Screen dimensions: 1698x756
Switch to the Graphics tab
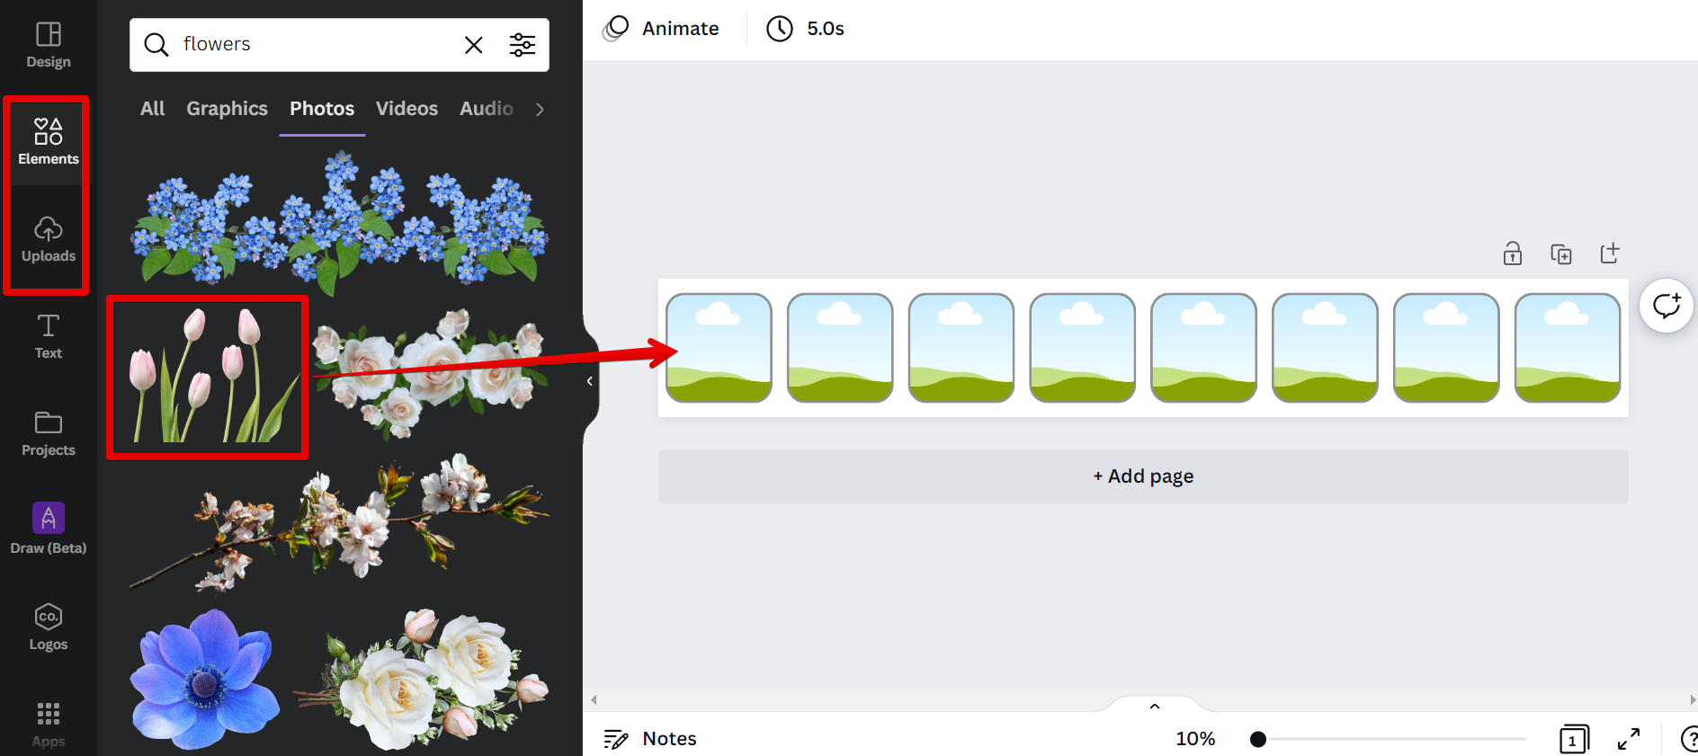[x=227, y=109]
